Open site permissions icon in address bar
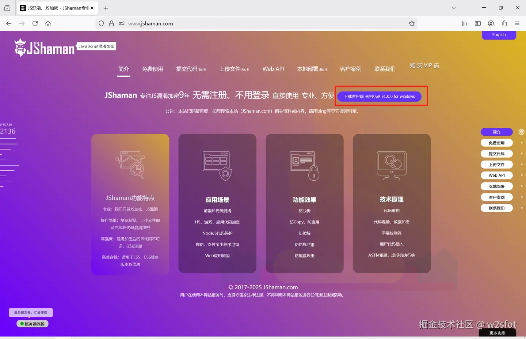The height and width of the screenshot is (339, 526). point(122,23)
